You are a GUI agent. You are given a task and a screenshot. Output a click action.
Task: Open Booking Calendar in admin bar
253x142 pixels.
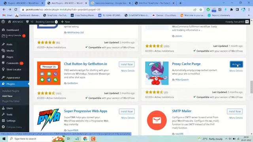47,22
